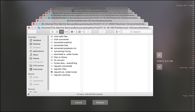Select file converted-files
Image resolution: width=195 pixels, height=112 pixels.
pos(61,45)
